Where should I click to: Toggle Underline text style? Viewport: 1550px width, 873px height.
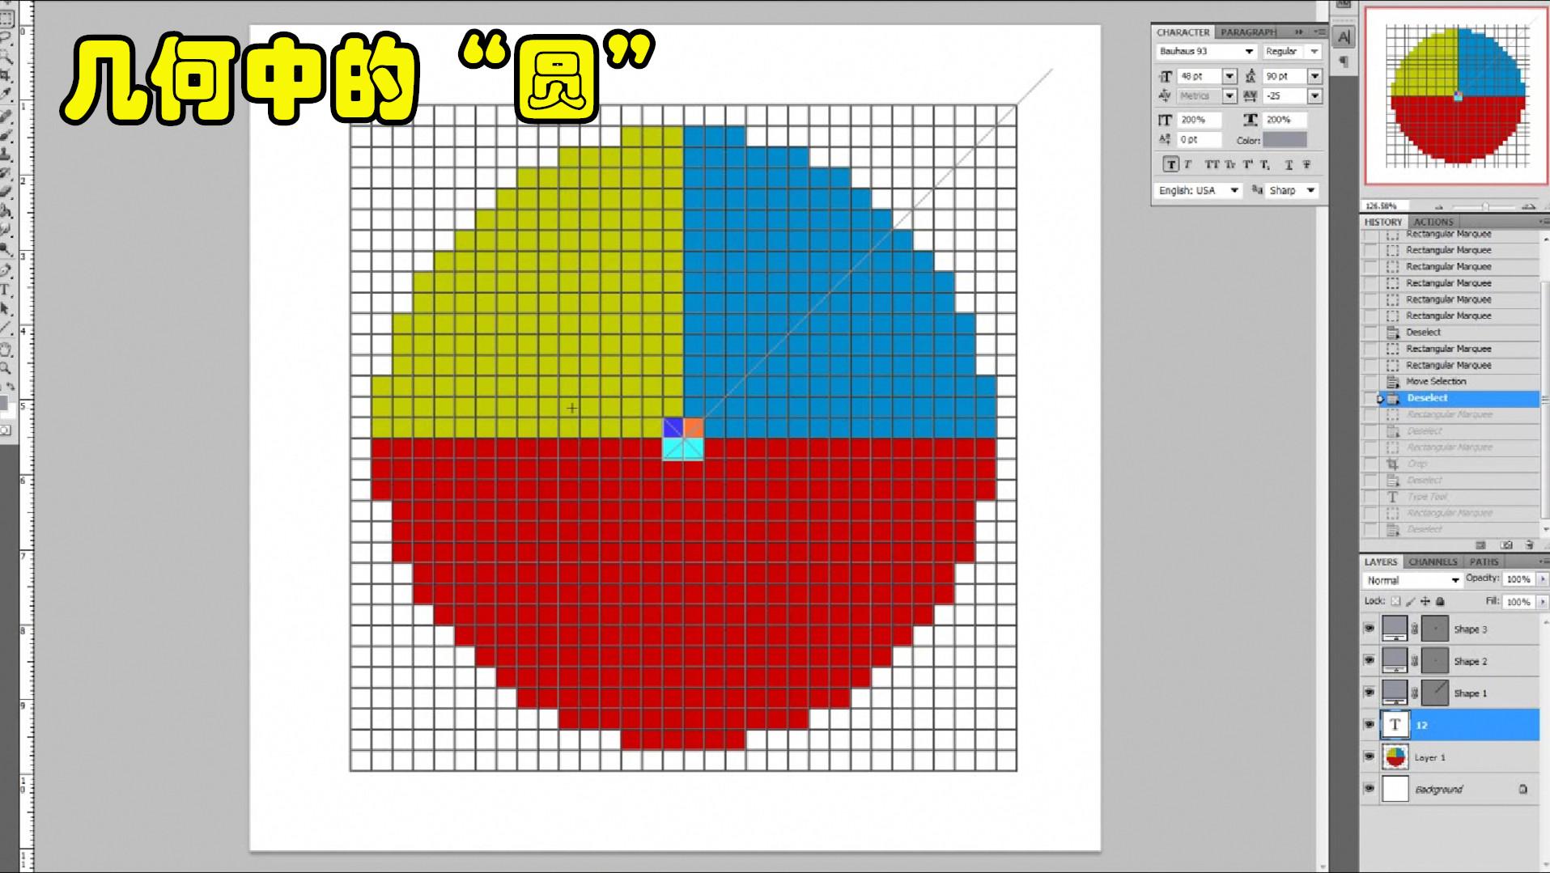click(x=1289, y=164)
